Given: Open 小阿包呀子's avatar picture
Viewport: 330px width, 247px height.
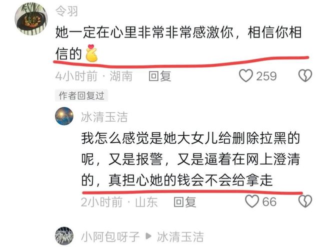Looking at the screenshot, I should (64, 236).
